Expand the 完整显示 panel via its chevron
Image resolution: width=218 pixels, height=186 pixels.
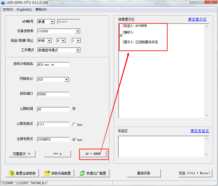(29, 154)
